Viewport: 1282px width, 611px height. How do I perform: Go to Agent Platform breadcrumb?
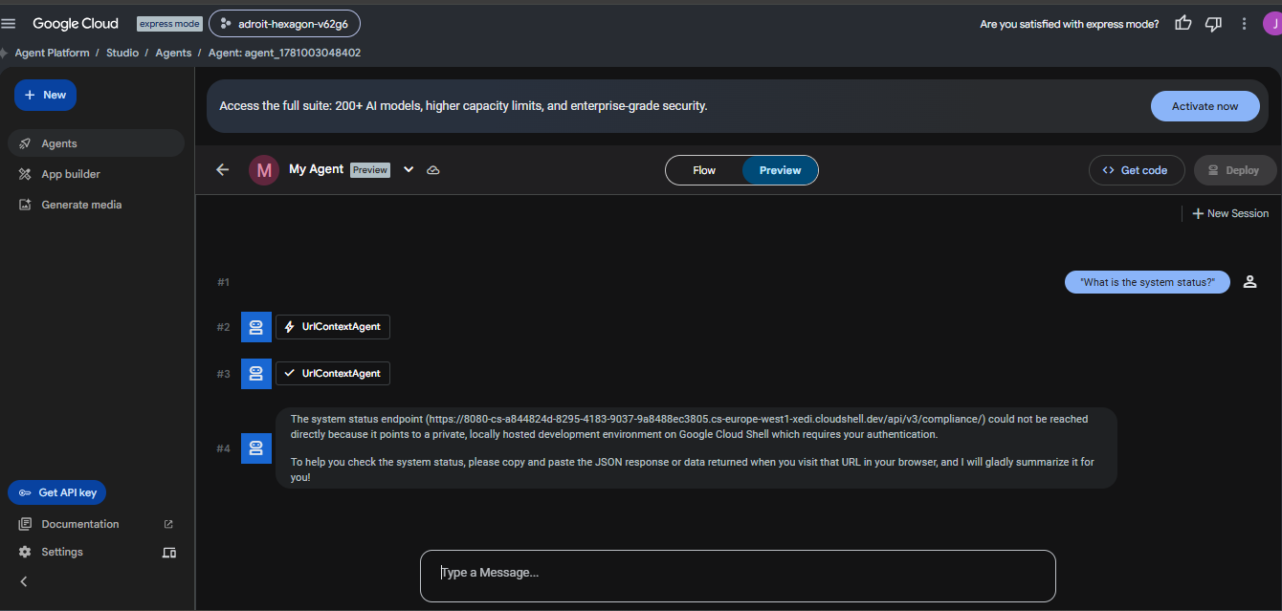coord(52,53)
